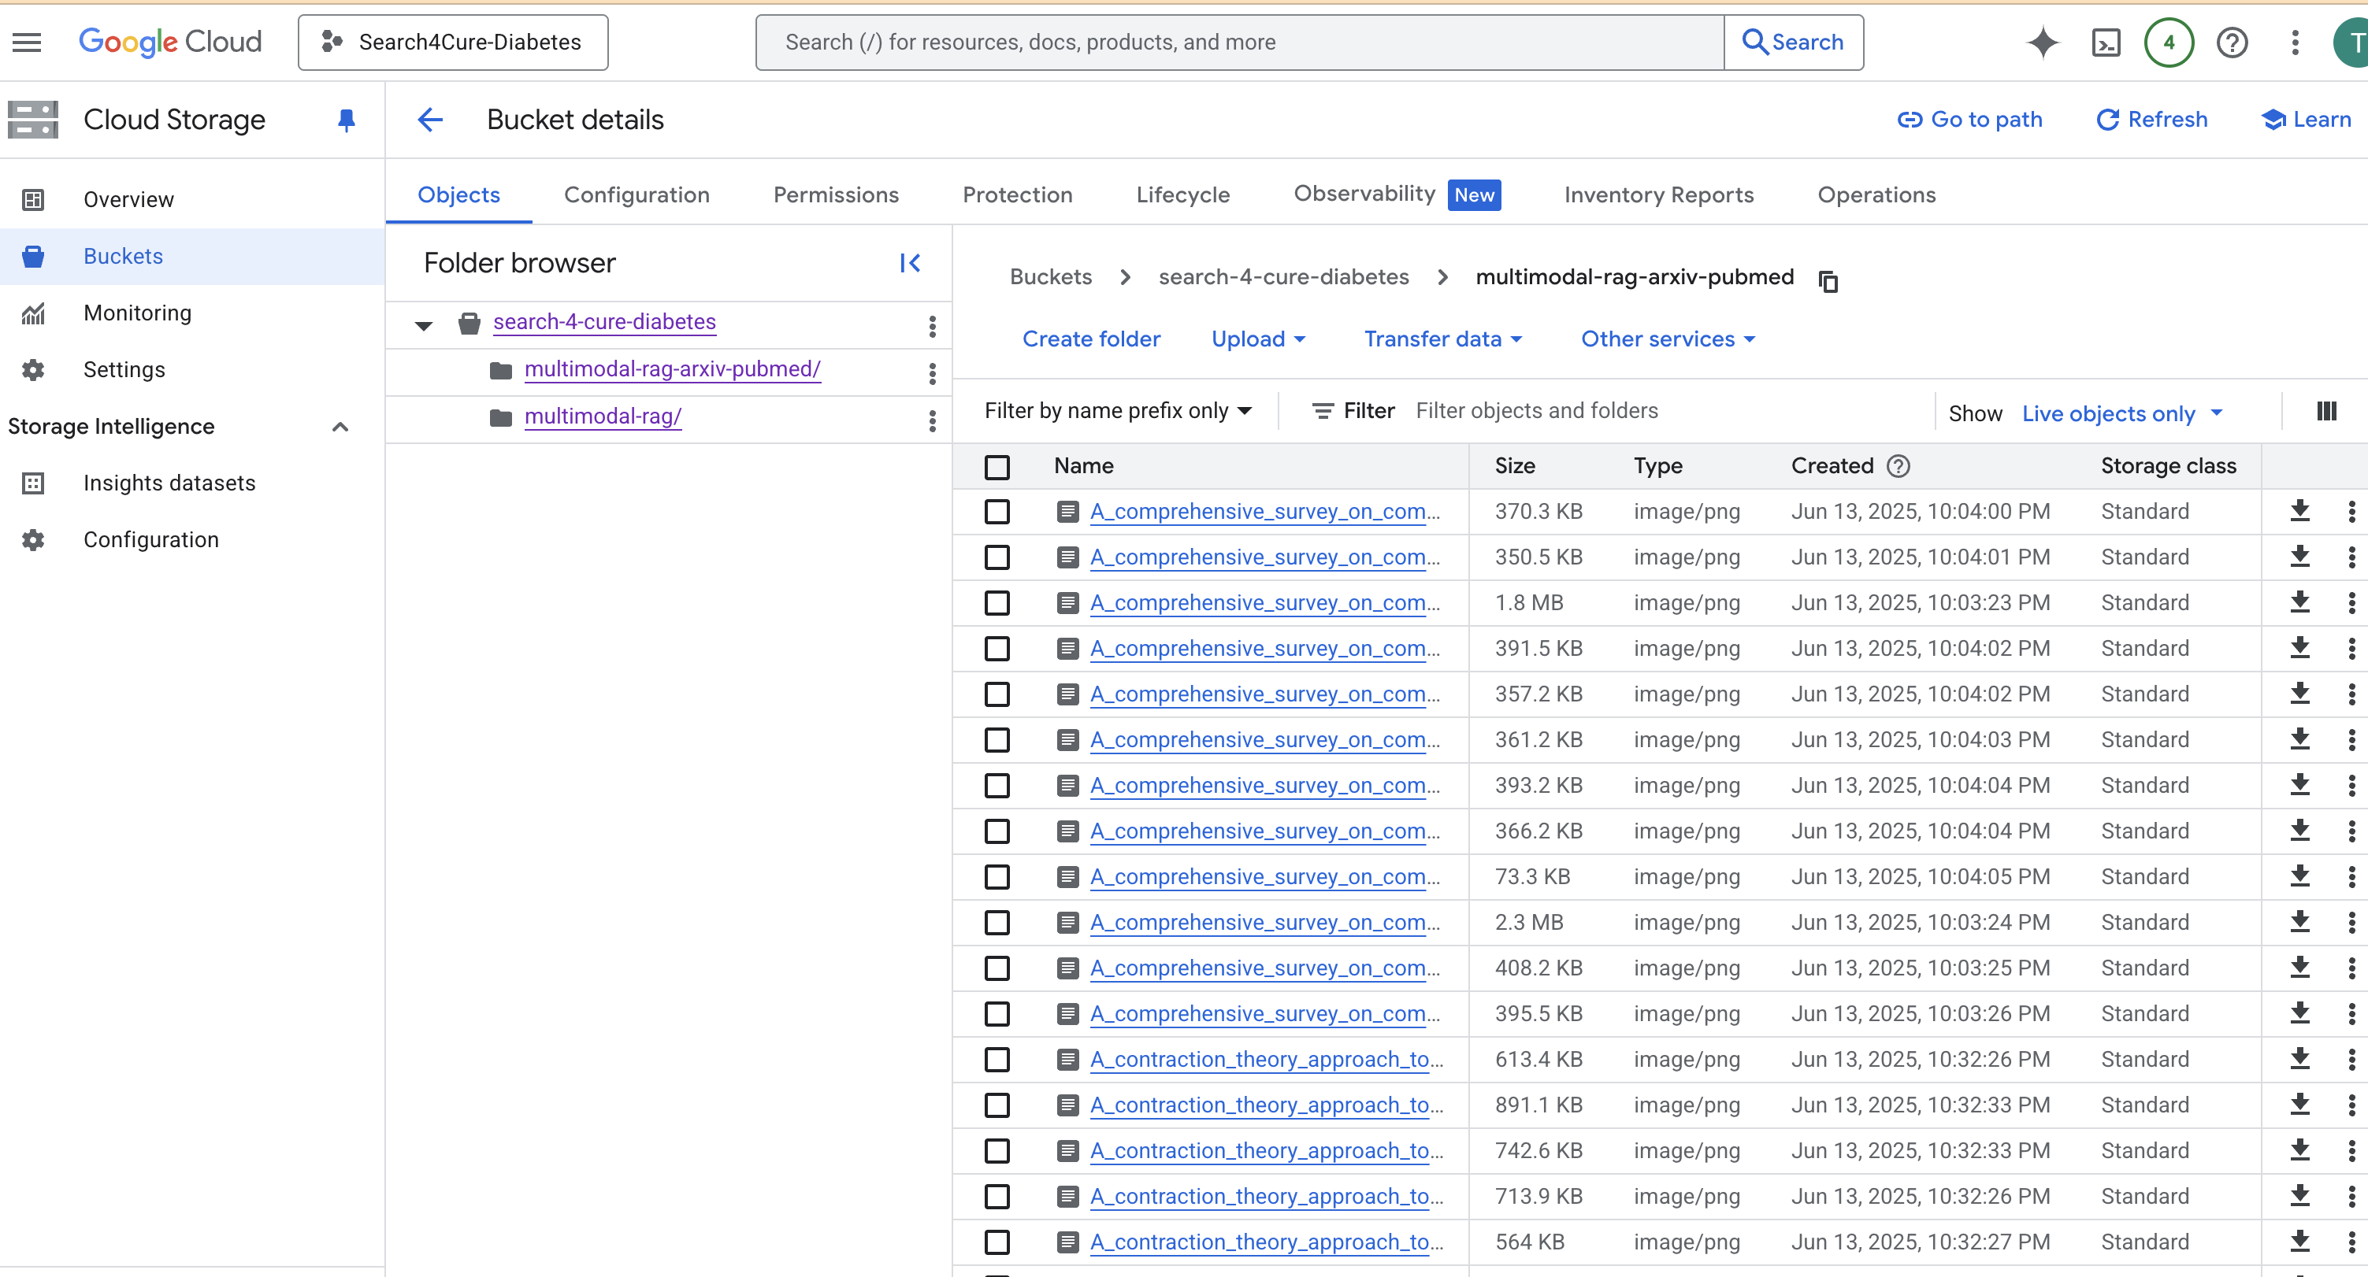
Task: Open column display options icon
Action: click(x=2325, y=412)
